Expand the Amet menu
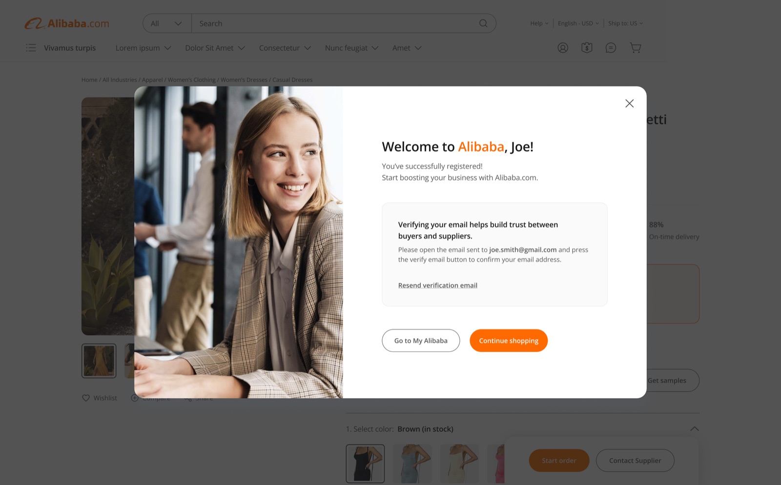This screenshot has width=781, height=485. point(407,48)
